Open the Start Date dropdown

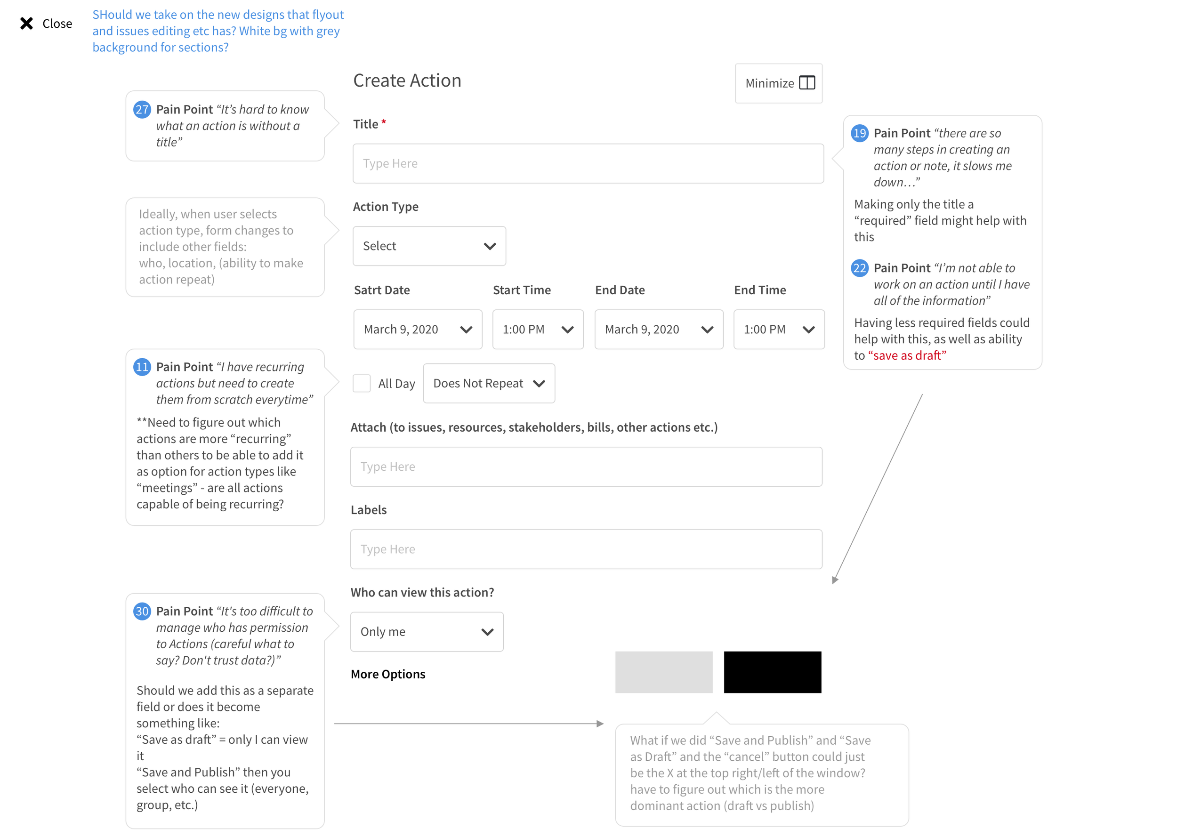coord(418,330)
